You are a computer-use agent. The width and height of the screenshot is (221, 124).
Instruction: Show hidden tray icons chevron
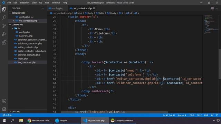coord(214,121)
